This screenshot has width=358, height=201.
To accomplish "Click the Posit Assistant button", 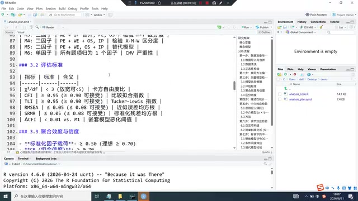I will click(316, 15).
